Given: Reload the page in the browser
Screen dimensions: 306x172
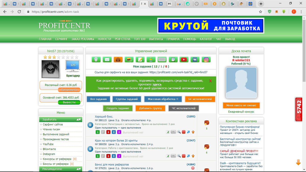Looking at the screenshot, I should 19,12.
